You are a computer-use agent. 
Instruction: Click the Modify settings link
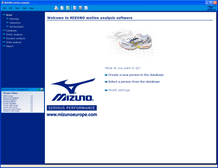(x=119, y=90)
